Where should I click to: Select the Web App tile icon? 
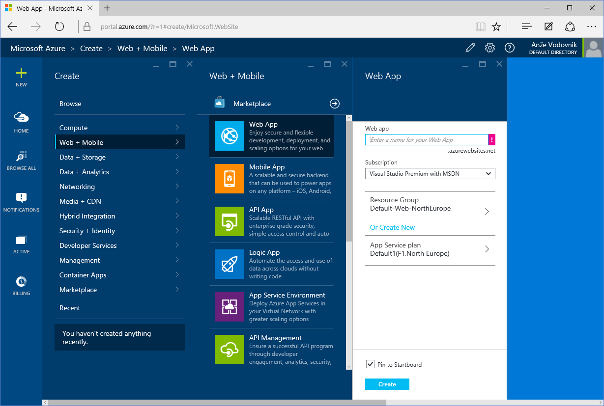(x=230, y=136)
